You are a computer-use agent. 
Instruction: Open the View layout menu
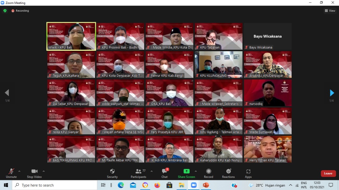(330, 11)
